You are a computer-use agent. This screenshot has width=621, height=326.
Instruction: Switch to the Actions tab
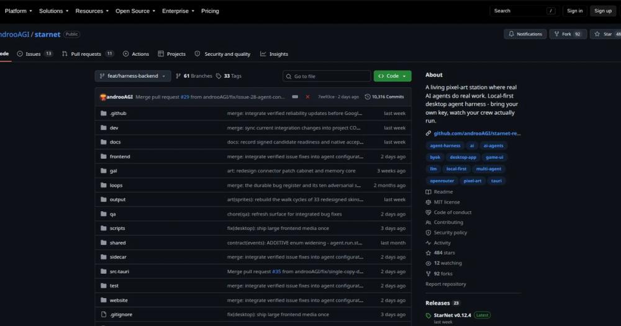click(136, 54)
